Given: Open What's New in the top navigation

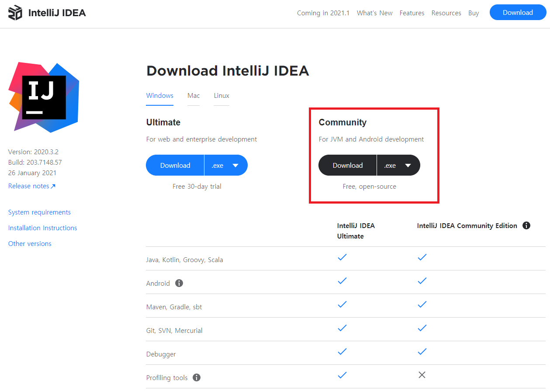Looking at the screenshot, I should point(375,13).
